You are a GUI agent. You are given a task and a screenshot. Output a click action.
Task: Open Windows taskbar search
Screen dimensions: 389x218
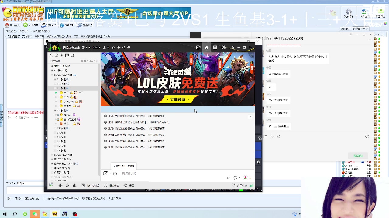pos(15,214)
